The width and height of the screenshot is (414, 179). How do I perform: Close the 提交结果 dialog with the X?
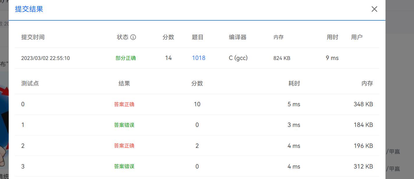coord(374,9)
